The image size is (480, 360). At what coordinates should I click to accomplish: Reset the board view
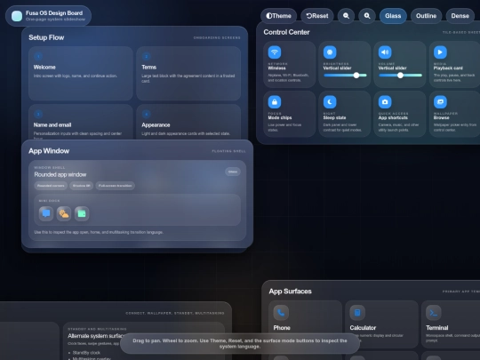pos(317,16)
